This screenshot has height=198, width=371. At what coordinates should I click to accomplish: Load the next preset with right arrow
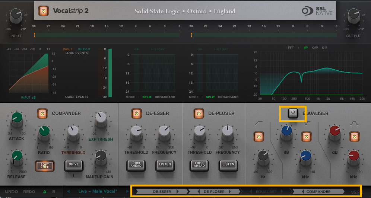[x=127, y=191]
